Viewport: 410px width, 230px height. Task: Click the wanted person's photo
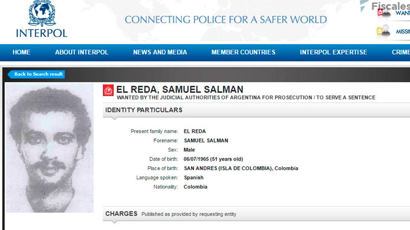pyautogui.click(x=49, y=148)
